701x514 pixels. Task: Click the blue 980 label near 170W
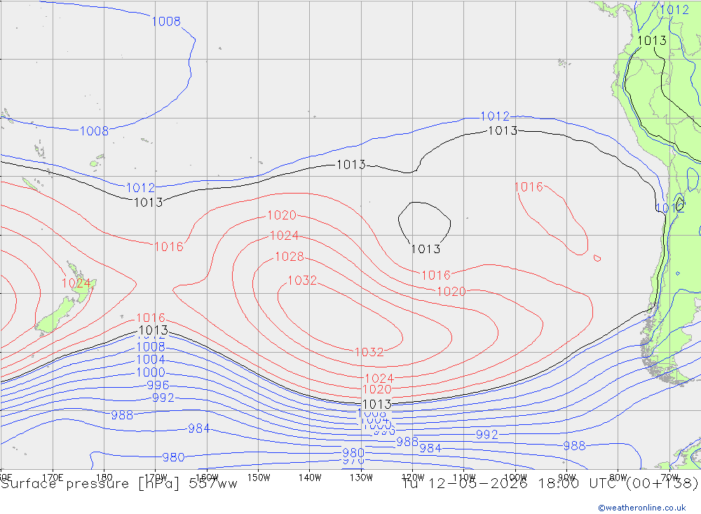pyautogui.click(x=173, y=457)
